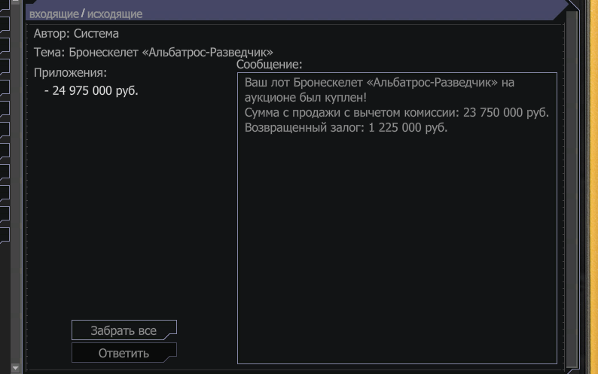The width and height of the screenshot is (598, 374).
Task: Click the message panel's right vertical scrollbar
Action: point(572,190)
